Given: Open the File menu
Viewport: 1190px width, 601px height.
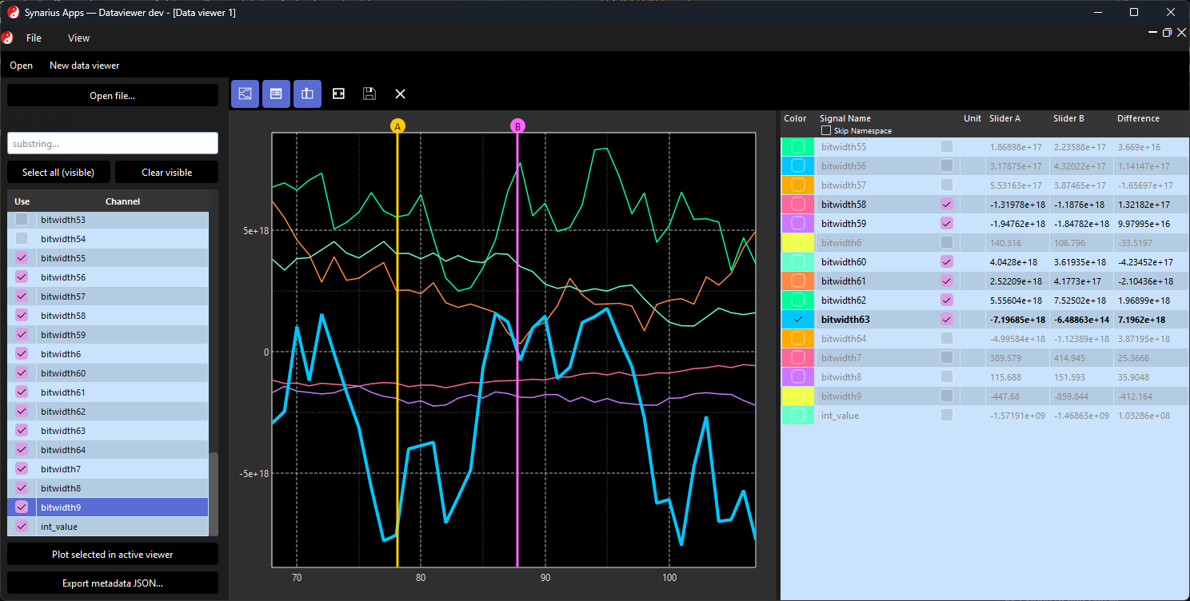Looking at the screenshot, I should click(x=34, y=38).
